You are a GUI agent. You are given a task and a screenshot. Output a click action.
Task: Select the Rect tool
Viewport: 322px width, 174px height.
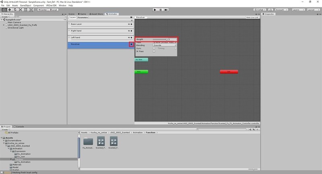(26, 10)
